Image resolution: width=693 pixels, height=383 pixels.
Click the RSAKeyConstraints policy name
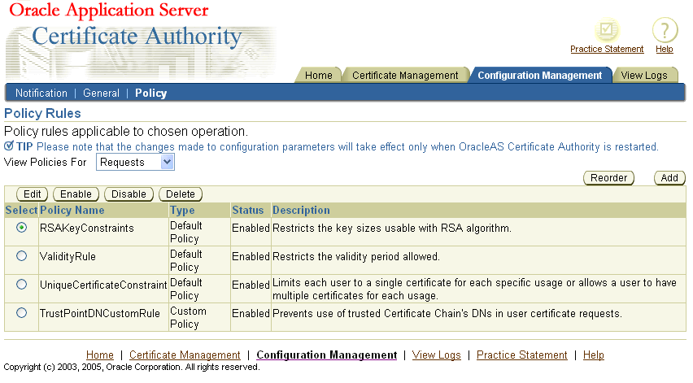(x=86, y=228)
